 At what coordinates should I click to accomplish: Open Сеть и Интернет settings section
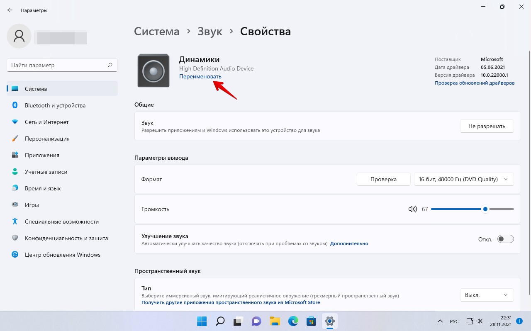tap(46, 122)
